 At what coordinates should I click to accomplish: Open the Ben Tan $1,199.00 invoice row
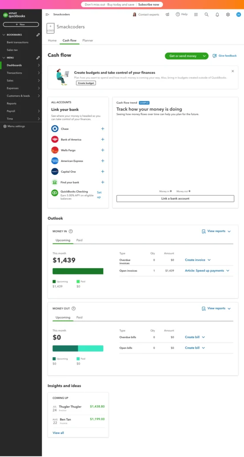[x=78, y=421]
